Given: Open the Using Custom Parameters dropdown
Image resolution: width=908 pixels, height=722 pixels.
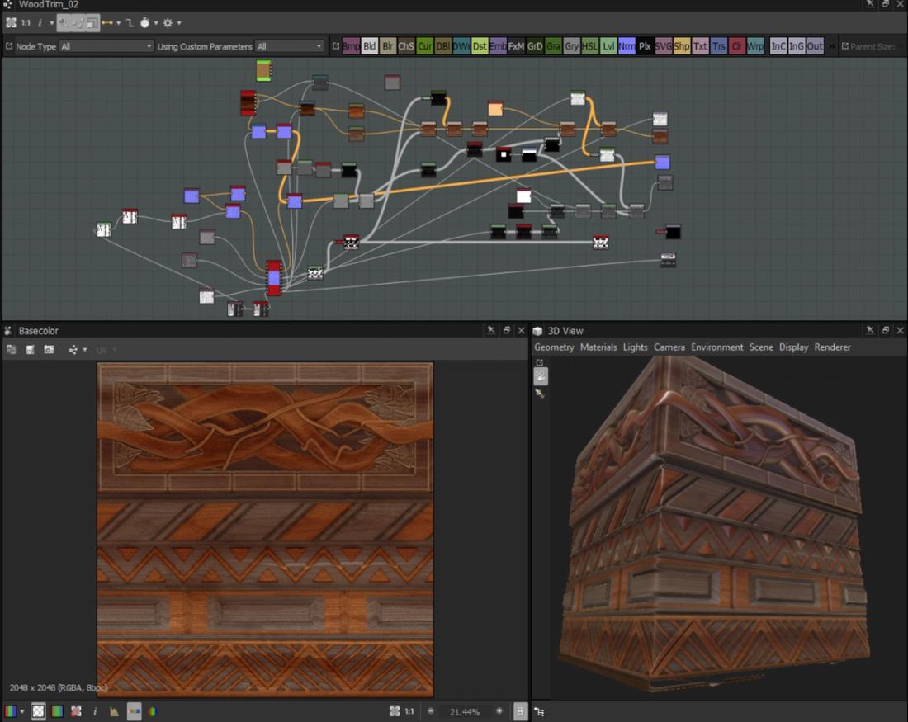Looking at the screenshot, I should [x=289, y=47].
